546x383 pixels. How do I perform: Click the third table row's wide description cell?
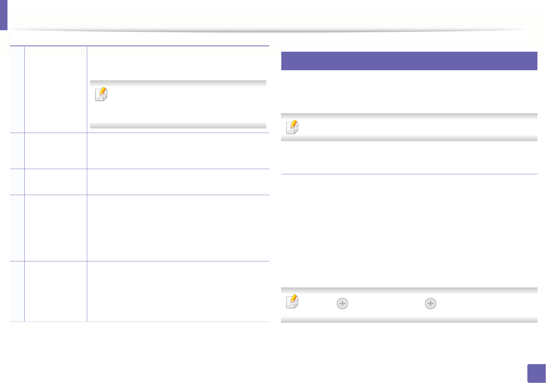(178, 182)
